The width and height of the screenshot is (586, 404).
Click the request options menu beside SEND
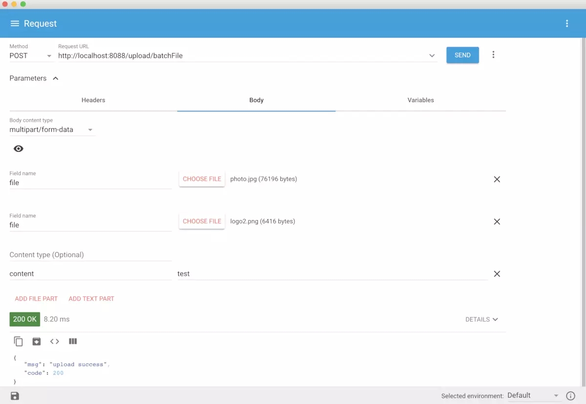(x=493, y=55)
